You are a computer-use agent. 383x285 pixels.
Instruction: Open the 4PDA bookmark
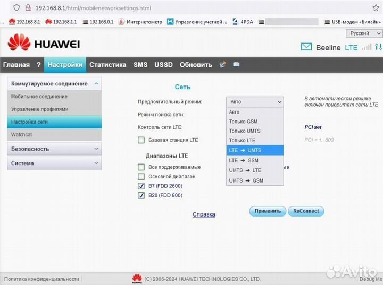tap(243, 22)
